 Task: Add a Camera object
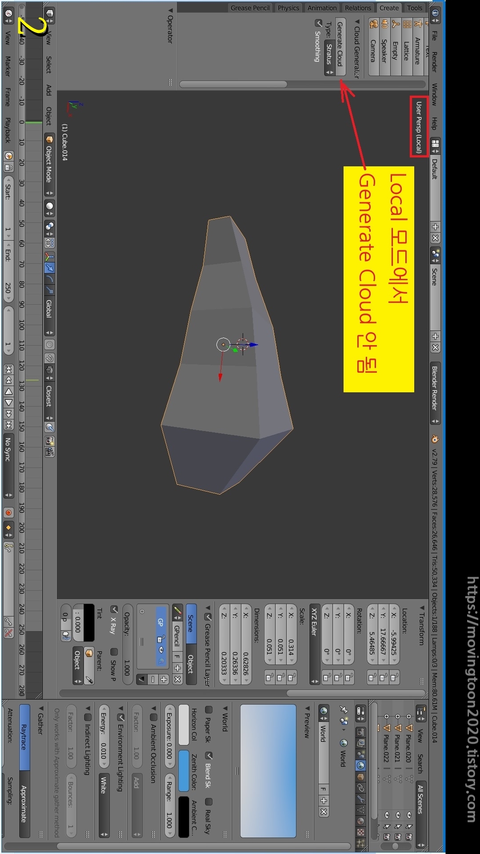tap(373, 46)
